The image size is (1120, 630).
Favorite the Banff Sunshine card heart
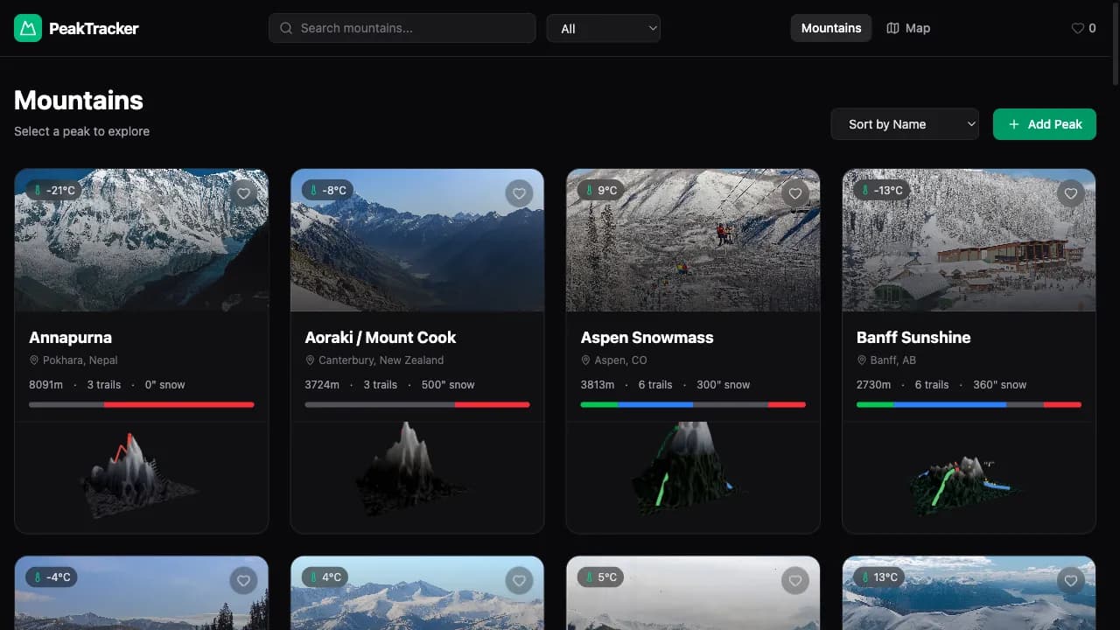(1071, 193)
